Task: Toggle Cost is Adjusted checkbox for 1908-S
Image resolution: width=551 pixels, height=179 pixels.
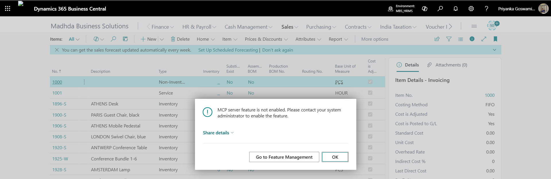Action: (370, 137)
